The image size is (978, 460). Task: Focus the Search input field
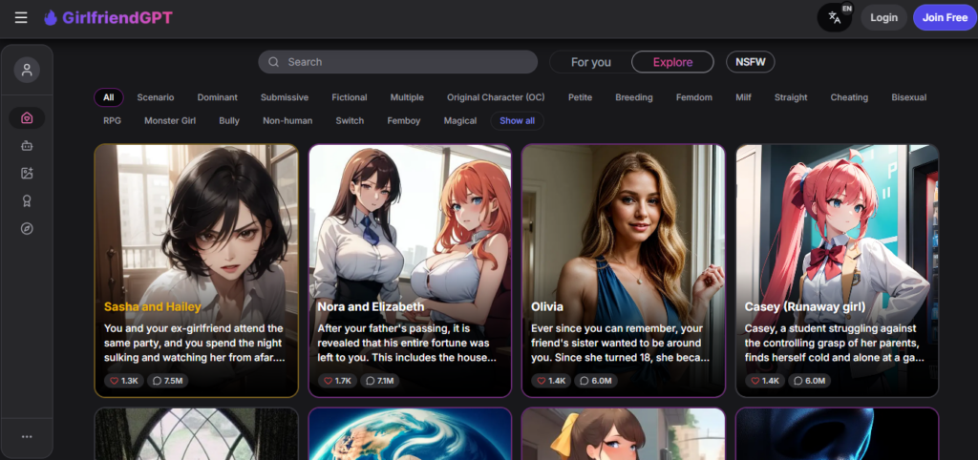(398, 62)
